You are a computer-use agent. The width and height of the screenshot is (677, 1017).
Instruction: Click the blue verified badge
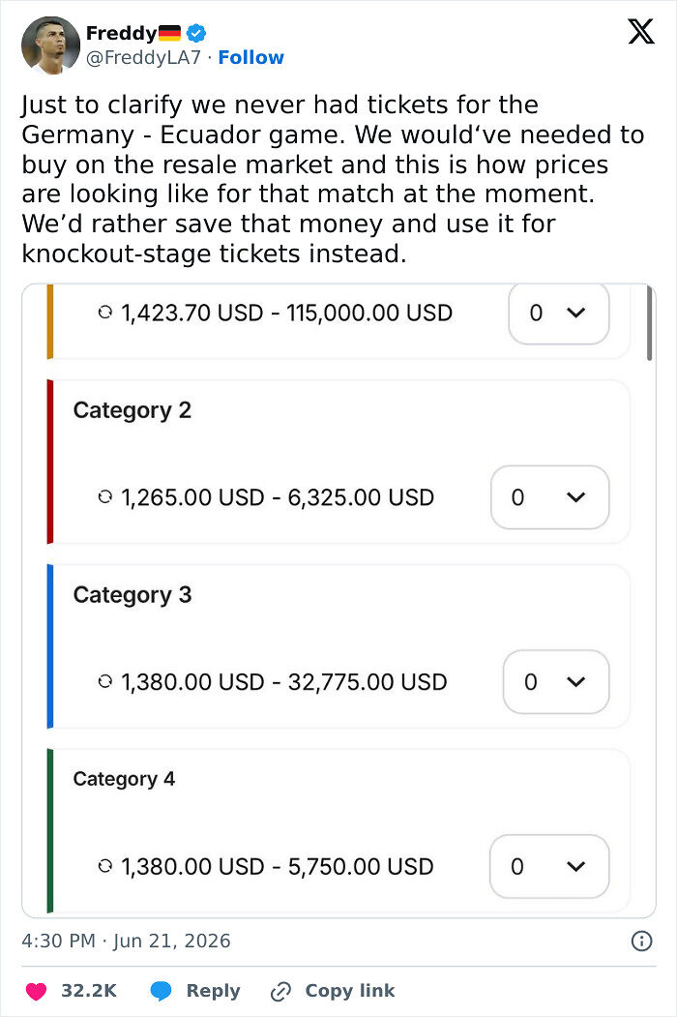[196, 33]
